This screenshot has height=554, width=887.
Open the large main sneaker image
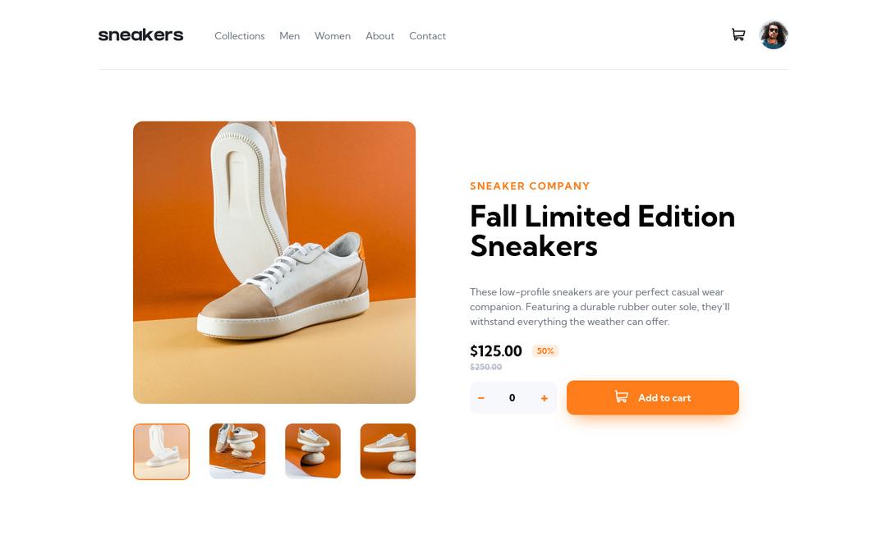(274, 263)
